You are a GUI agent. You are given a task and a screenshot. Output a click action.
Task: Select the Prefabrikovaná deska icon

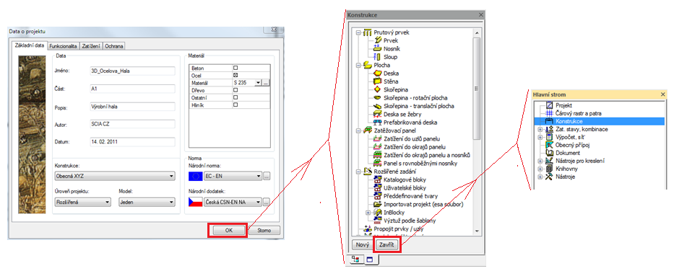click(x=378, y=123)
